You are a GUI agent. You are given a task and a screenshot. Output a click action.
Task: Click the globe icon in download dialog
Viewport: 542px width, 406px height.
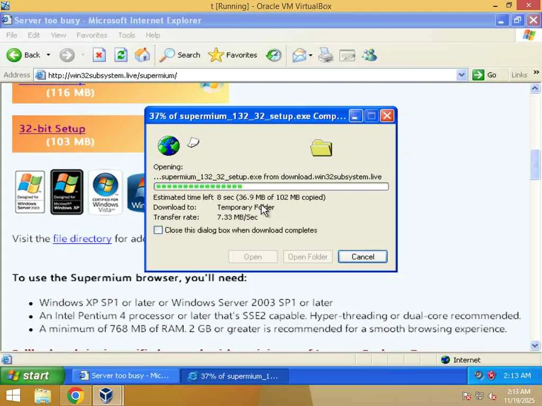168,146
